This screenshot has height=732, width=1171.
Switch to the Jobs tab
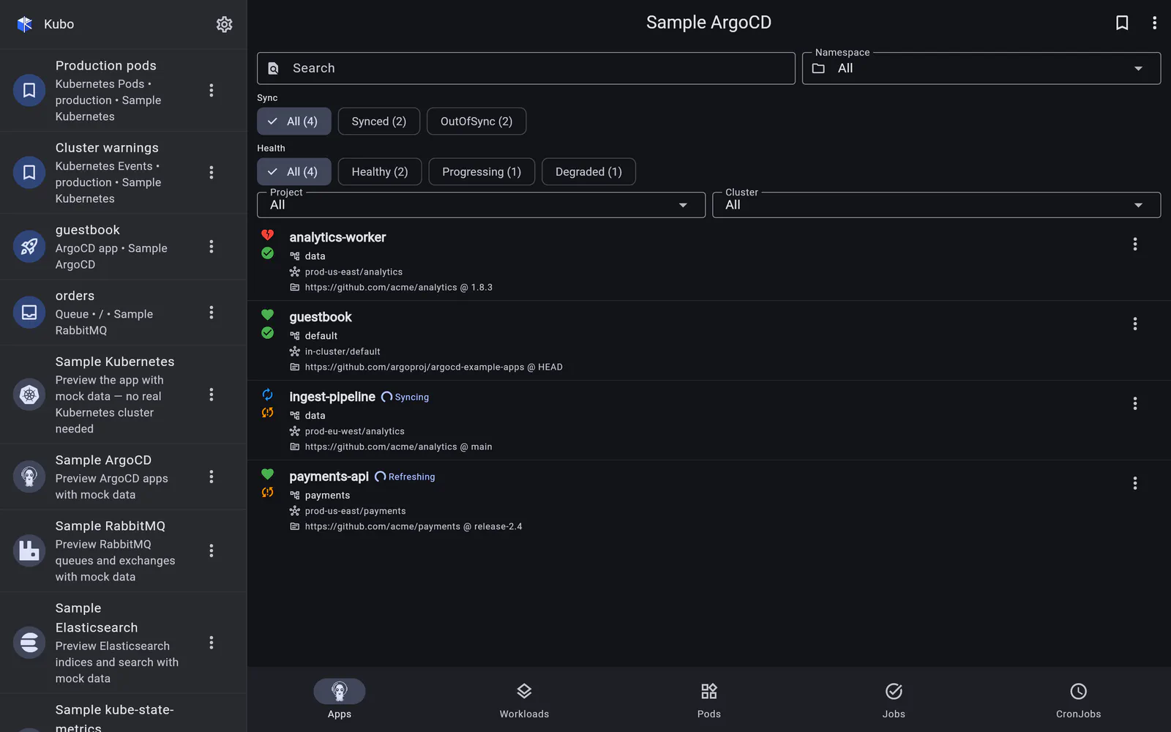[894, 700]
